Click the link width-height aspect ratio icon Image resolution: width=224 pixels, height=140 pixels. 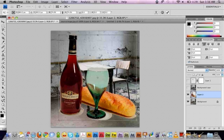(x=62, y=12)
